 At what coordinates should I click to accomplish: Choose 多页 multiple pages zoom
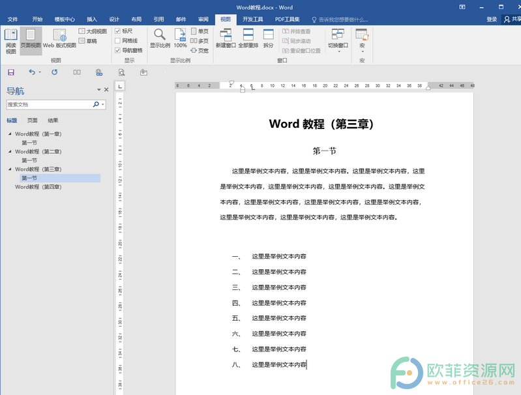pyautogui.click(x=200, y=41)
